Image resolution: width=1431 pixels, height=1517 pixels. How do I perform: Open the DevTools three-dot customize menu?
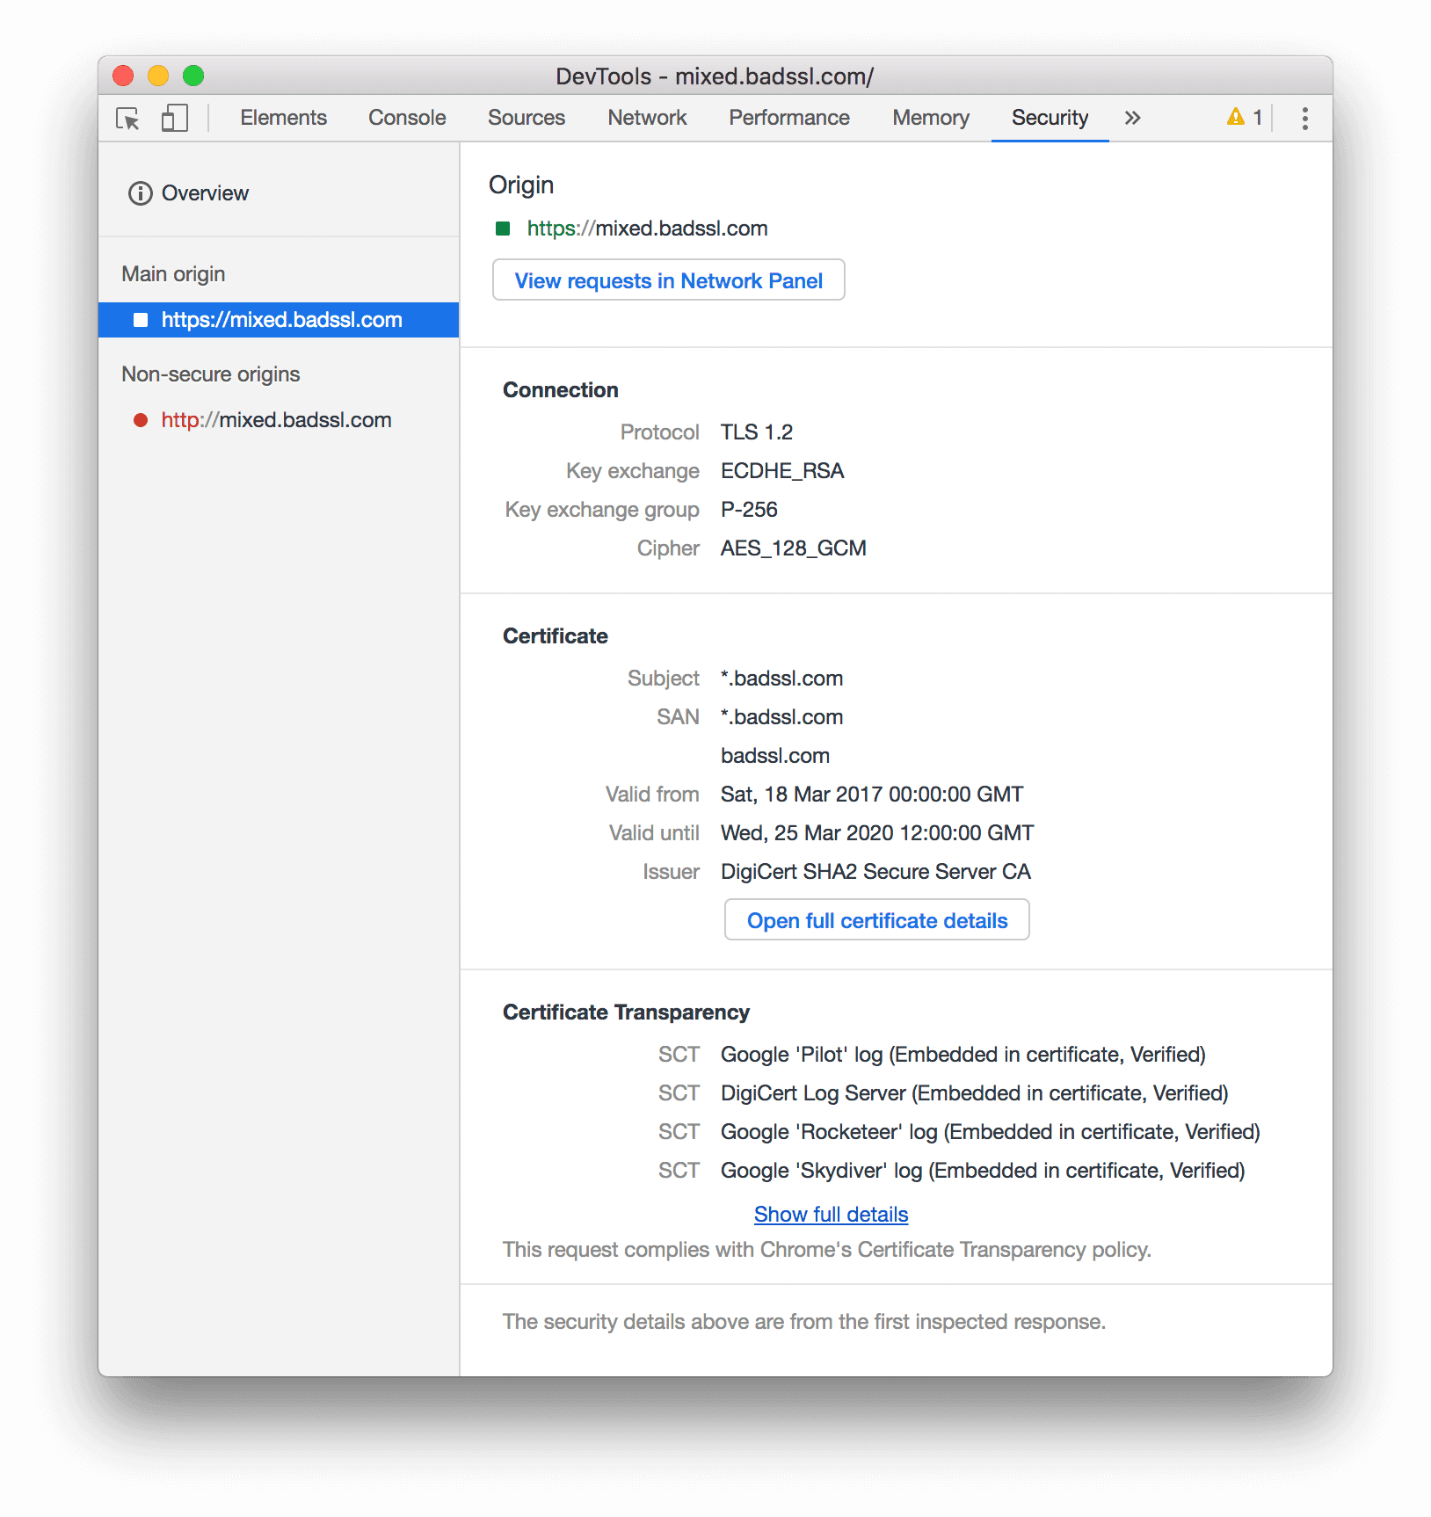(1304, 118)
